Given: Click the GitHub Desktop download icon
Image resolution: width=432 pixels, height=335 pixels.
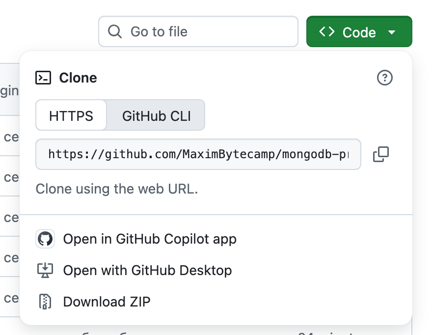Looking at the screenshot, I should click(45, 270).
